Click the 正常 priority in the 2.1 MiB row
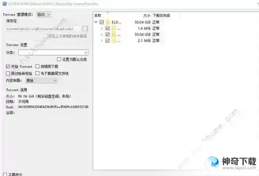The height and width of the screenshot is (176, 259). pos(156,41)
